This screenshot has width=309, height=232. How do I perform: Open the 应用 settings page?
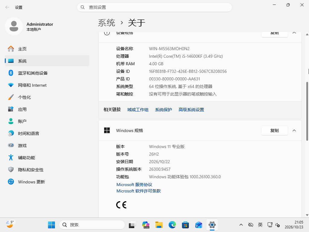(47, 109)
